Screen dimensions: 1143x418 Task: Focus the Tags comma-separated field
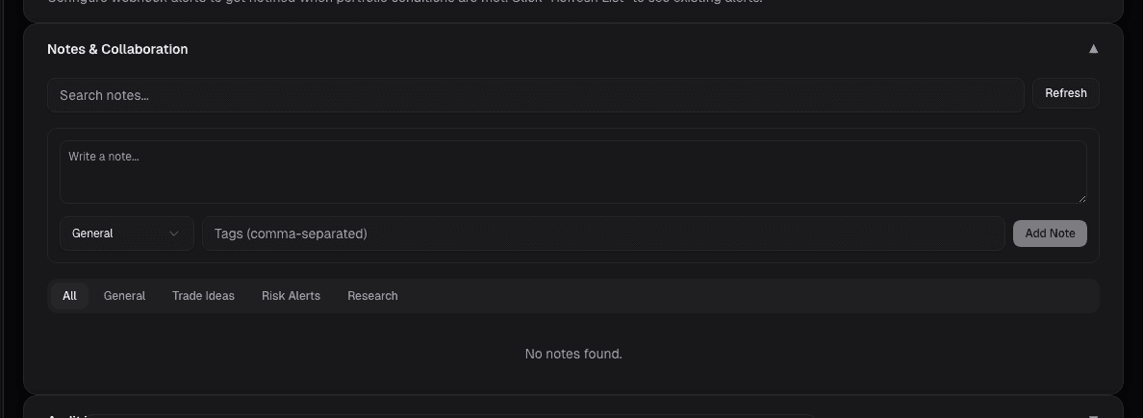click(x=603, y=234)
